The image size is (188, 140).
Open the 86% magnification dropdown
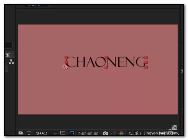46,133
